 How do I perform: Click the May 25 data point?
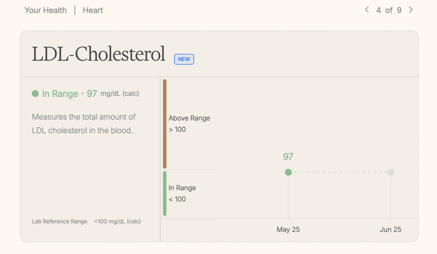point(288,172)
